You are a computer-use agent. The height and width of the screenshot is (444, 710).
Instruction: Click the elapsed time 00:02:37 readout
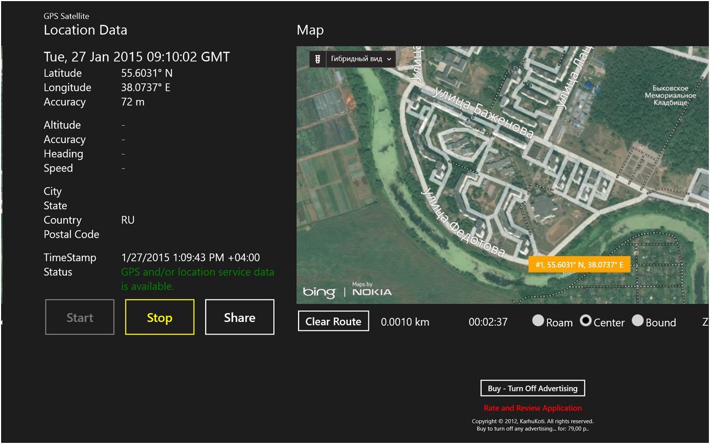[x=488, y=322]
